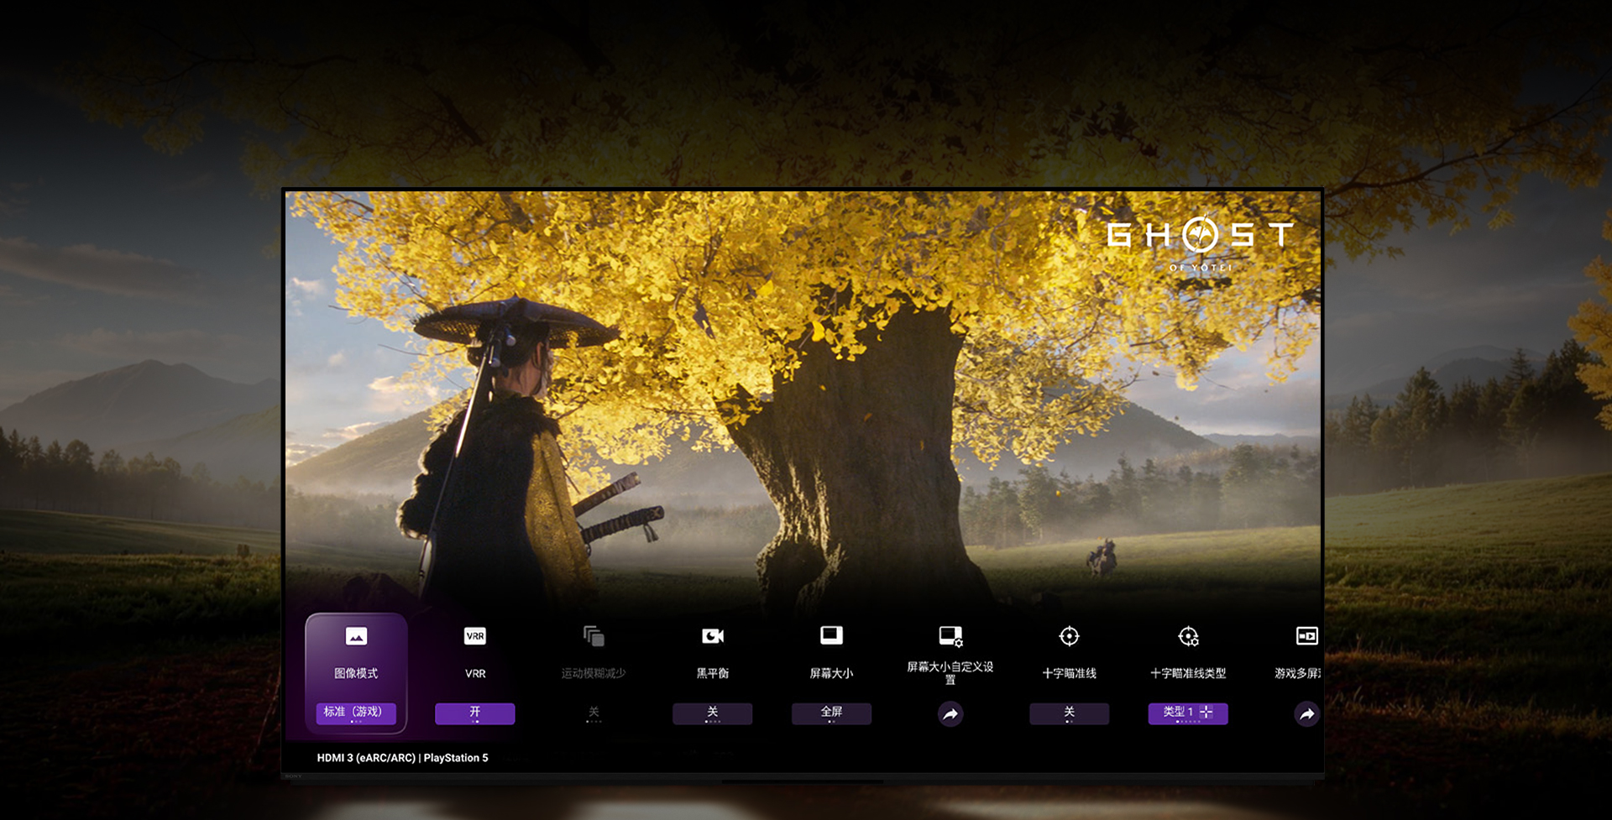Select the 图像模式 picture mode icon
1612x820 pixels.
pos(356,636)
